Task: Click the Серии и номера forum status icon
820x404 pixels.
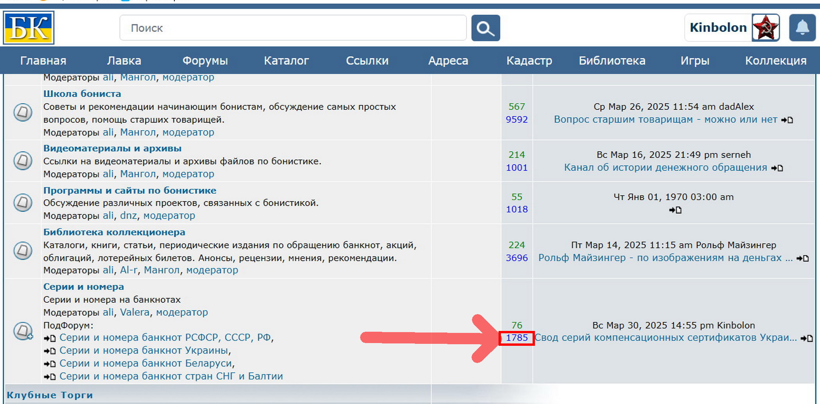Action: [x=23, y=331]
